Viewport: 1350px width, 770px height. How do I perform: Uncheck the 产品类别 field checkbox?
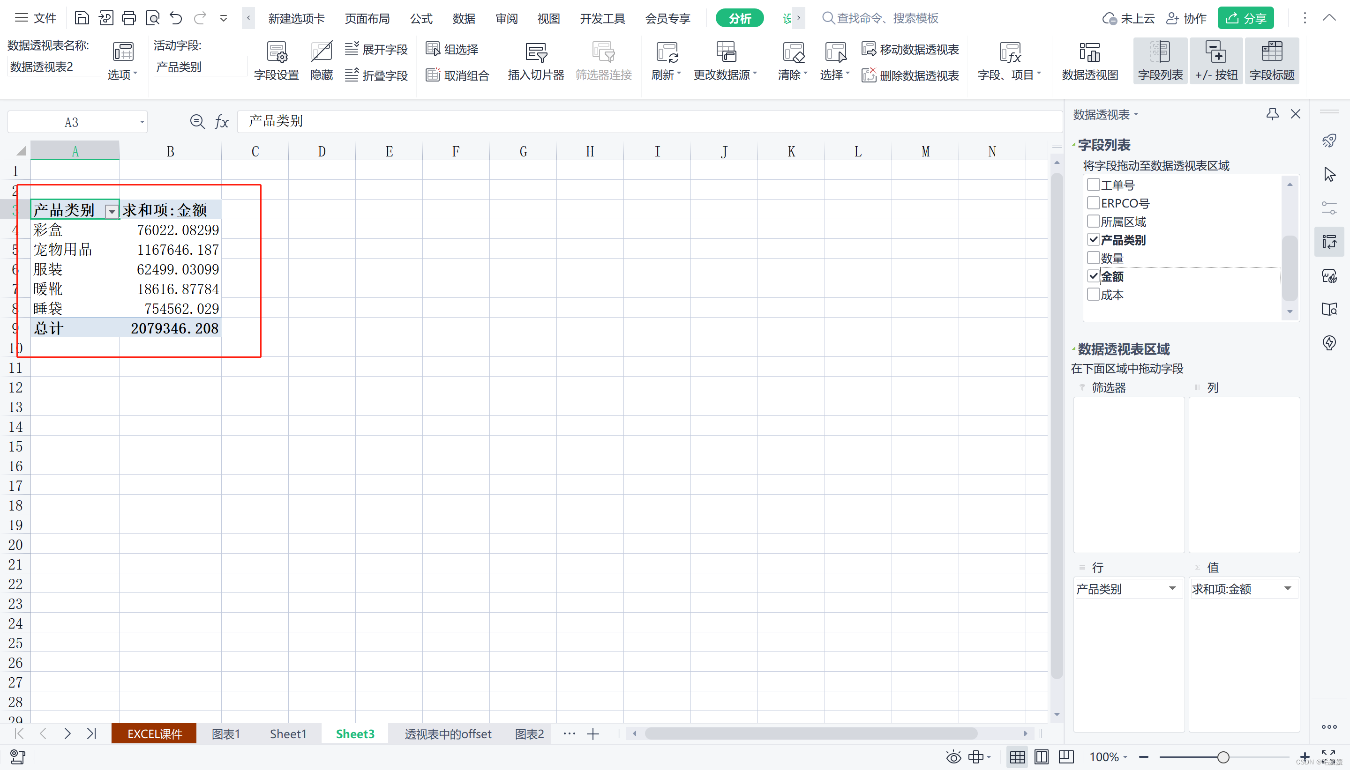(1093, 239)
